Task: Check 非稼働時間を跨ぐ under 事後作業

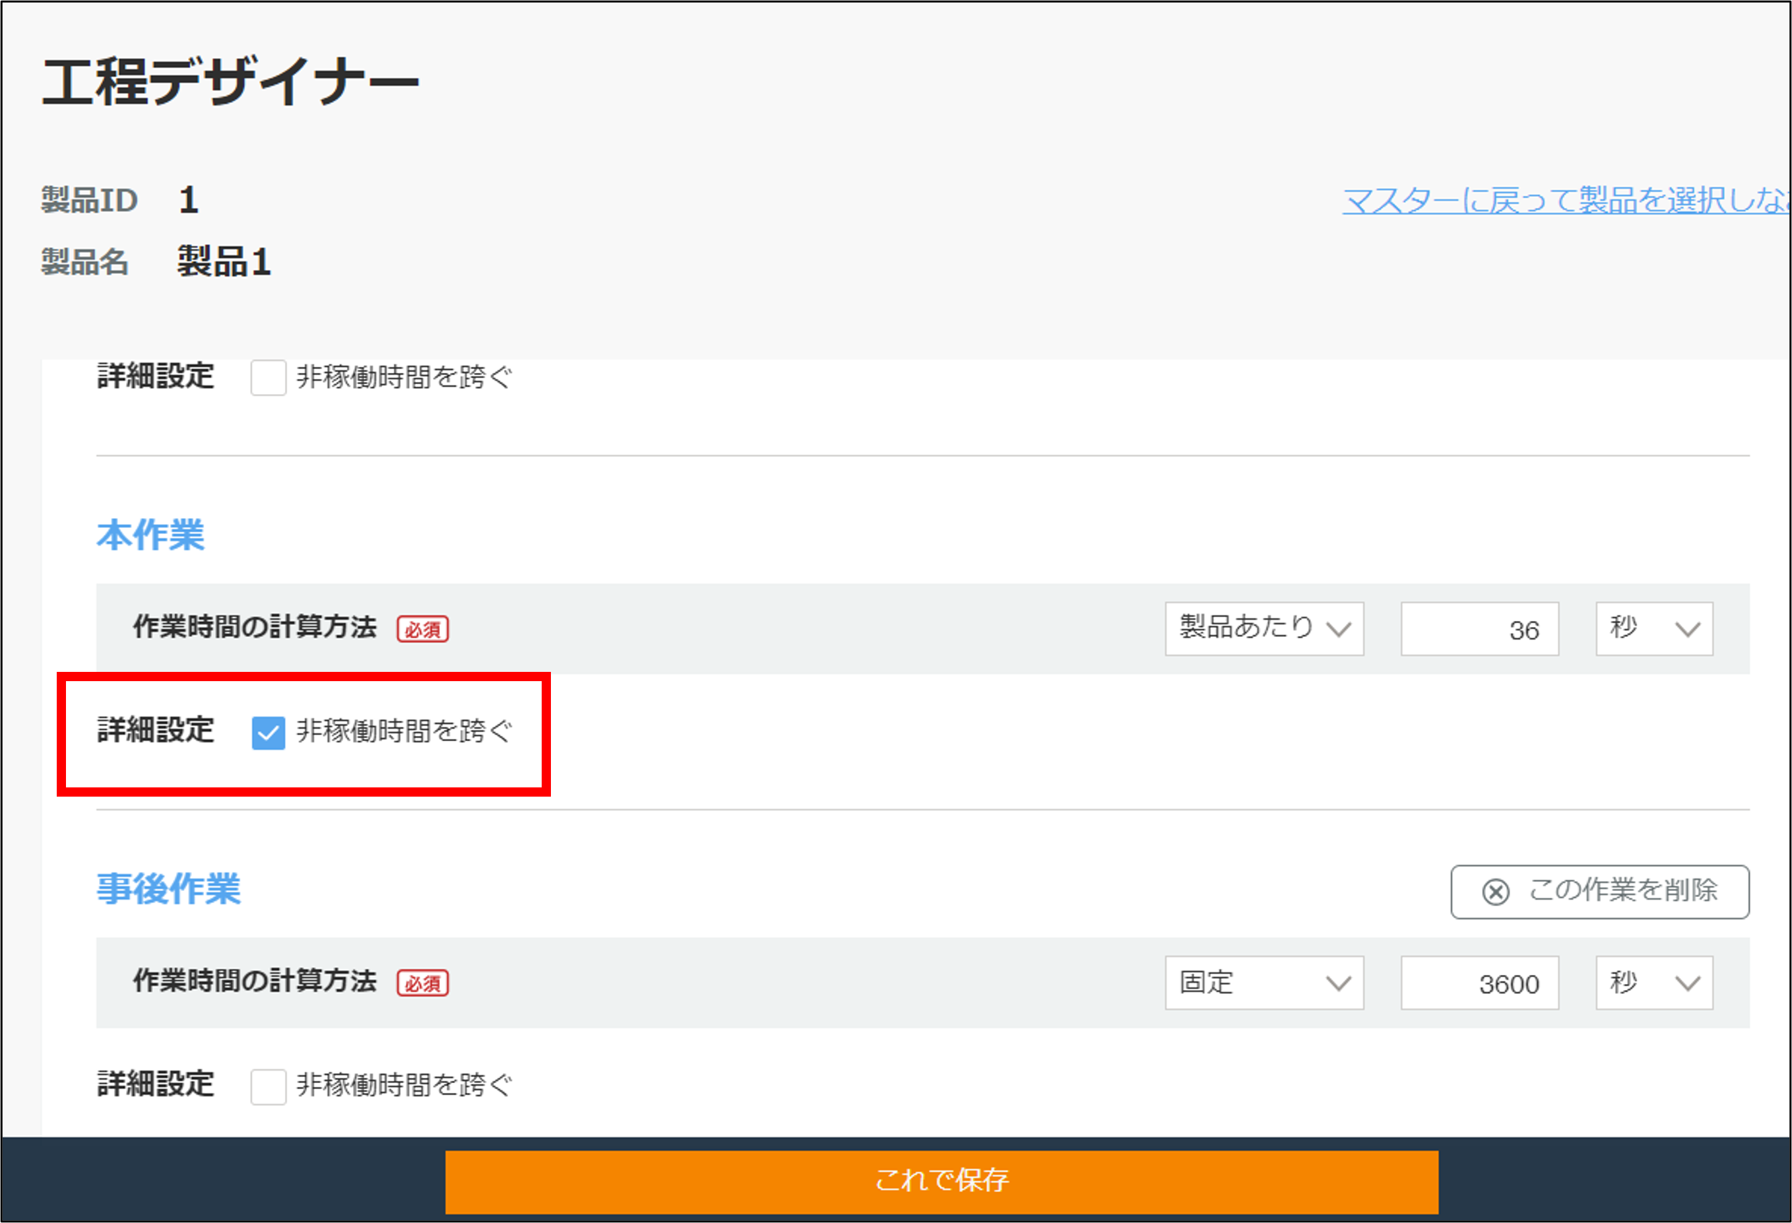Action: tap(269, 1086)
